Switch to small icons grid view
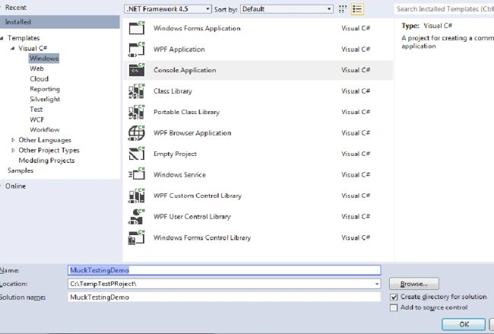The height and width of the screenshot is (334, 494). 343,9
